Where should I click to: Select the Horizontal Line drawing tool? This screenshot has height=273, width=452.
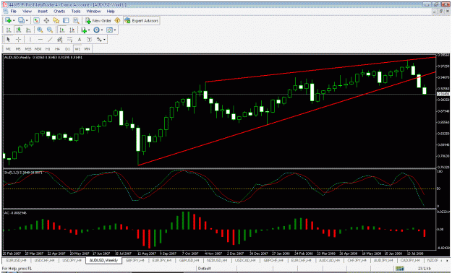40,40
